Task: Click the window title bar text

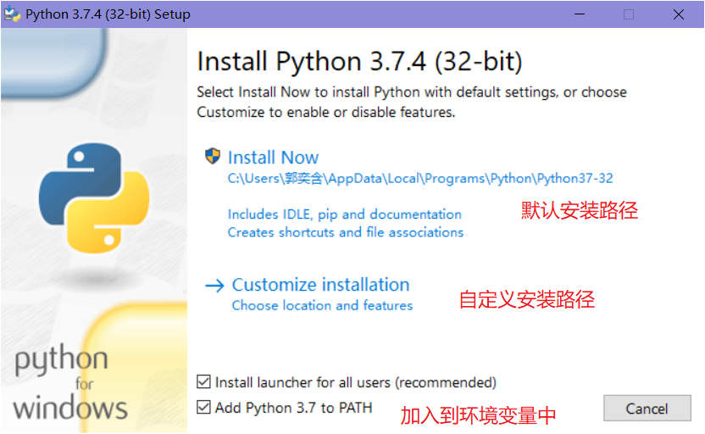Action: click(108, 14)
